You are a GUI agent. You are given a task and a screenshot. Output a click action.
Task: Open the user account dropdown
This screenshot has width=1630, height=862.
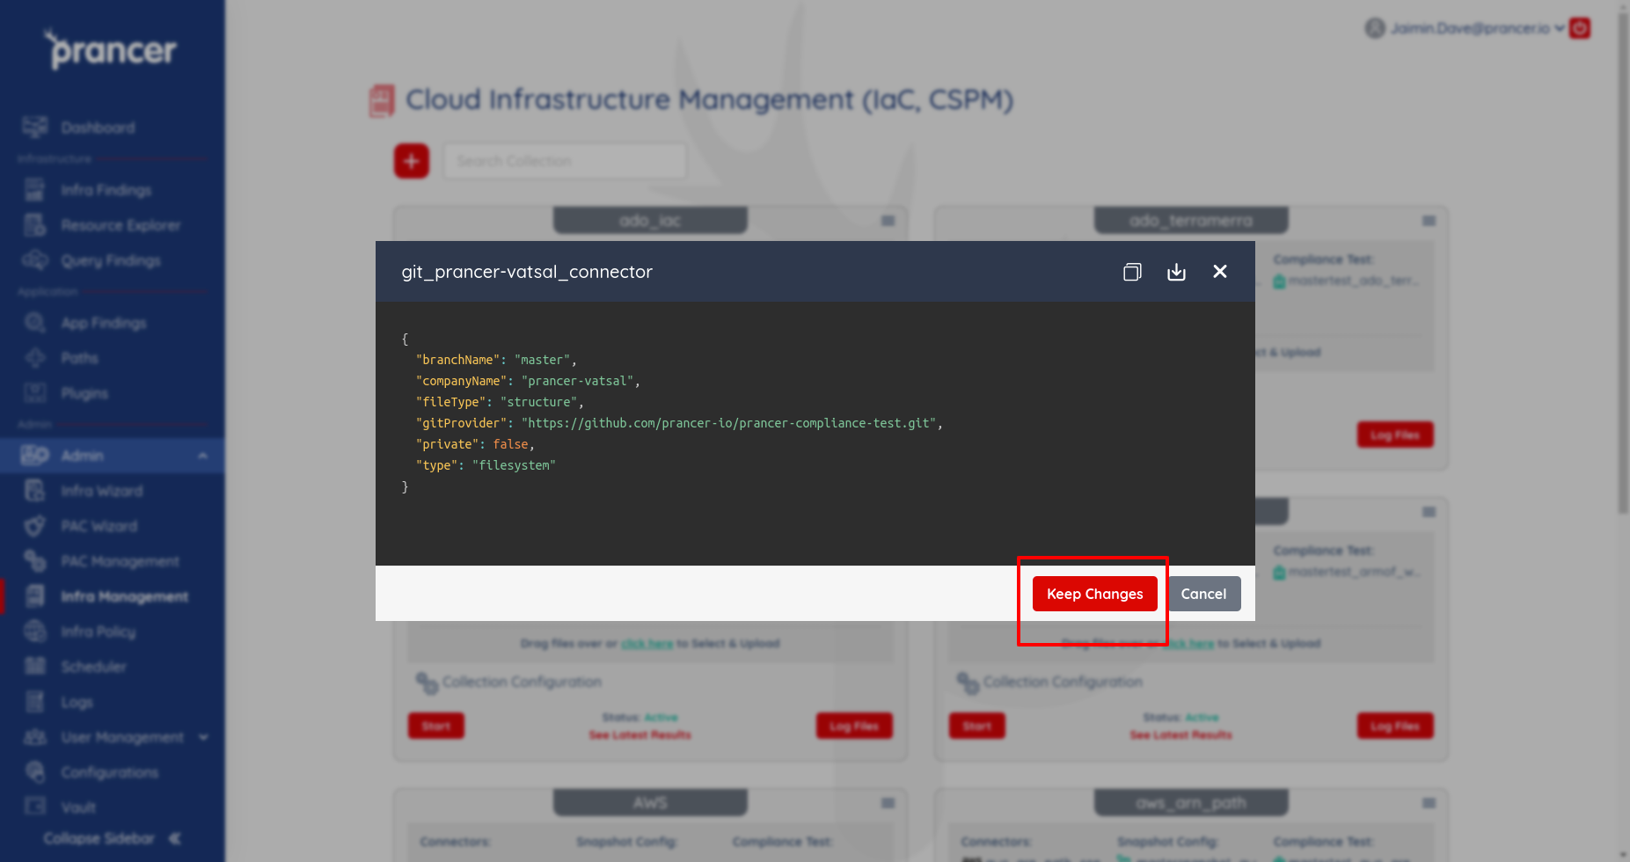pyautogui.click(x=1465, y=28)
